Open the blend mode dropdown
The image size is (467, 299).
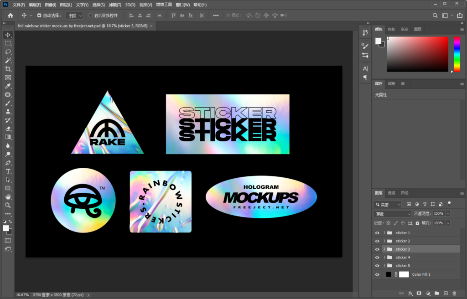click(x=392, y=214)
